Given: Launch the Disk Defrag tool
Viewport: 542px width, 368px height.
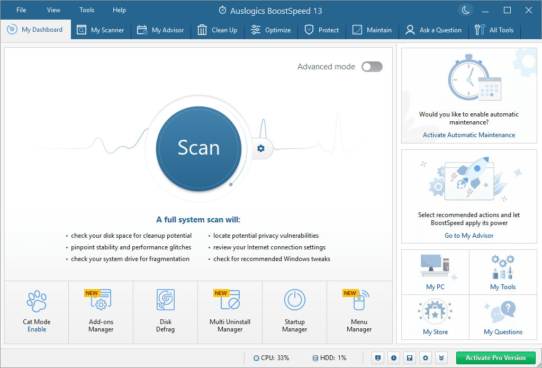Looking at the screenshot, I should (165, 312).
